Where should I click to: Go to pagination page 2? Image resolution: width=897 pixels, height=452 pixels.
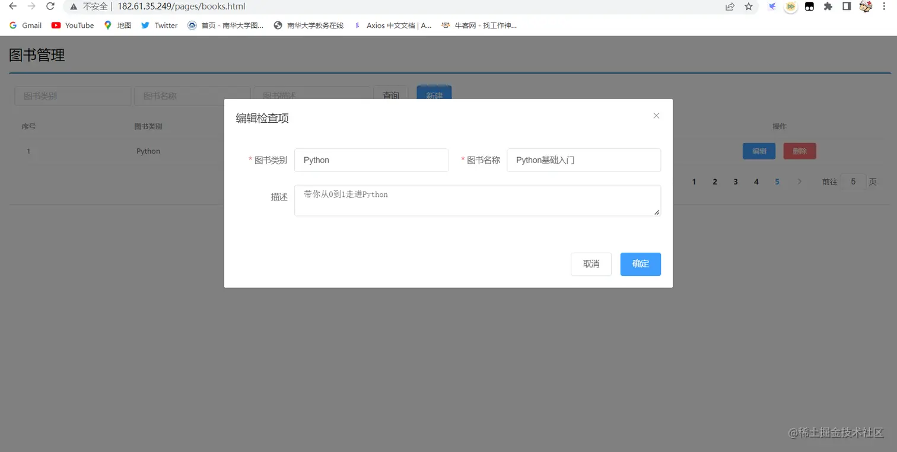(715, 182)
